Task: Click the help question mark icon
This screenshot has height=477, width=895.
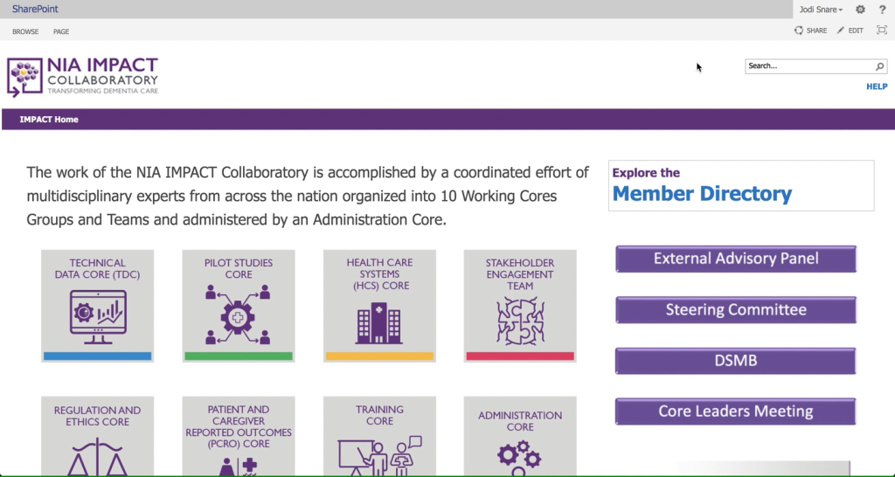Action: pyautogui.click(x=883, y=9)
